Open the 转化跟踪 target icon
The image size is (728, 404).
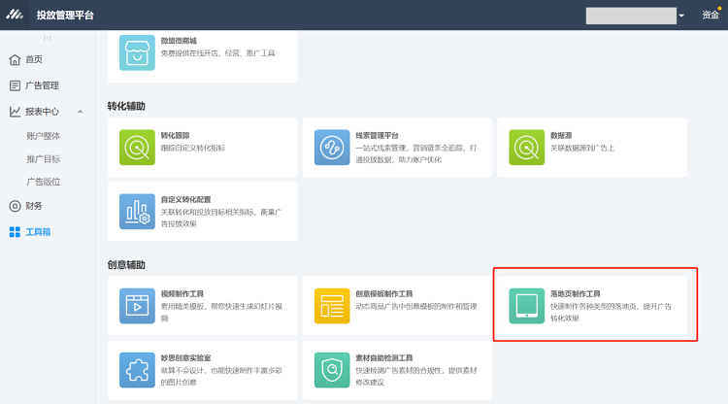click(x=137, y=148)
